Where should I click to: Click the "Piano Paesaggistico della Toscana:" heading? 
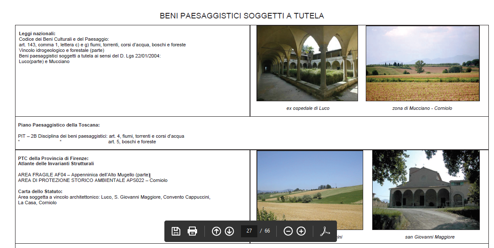(59, 125)
